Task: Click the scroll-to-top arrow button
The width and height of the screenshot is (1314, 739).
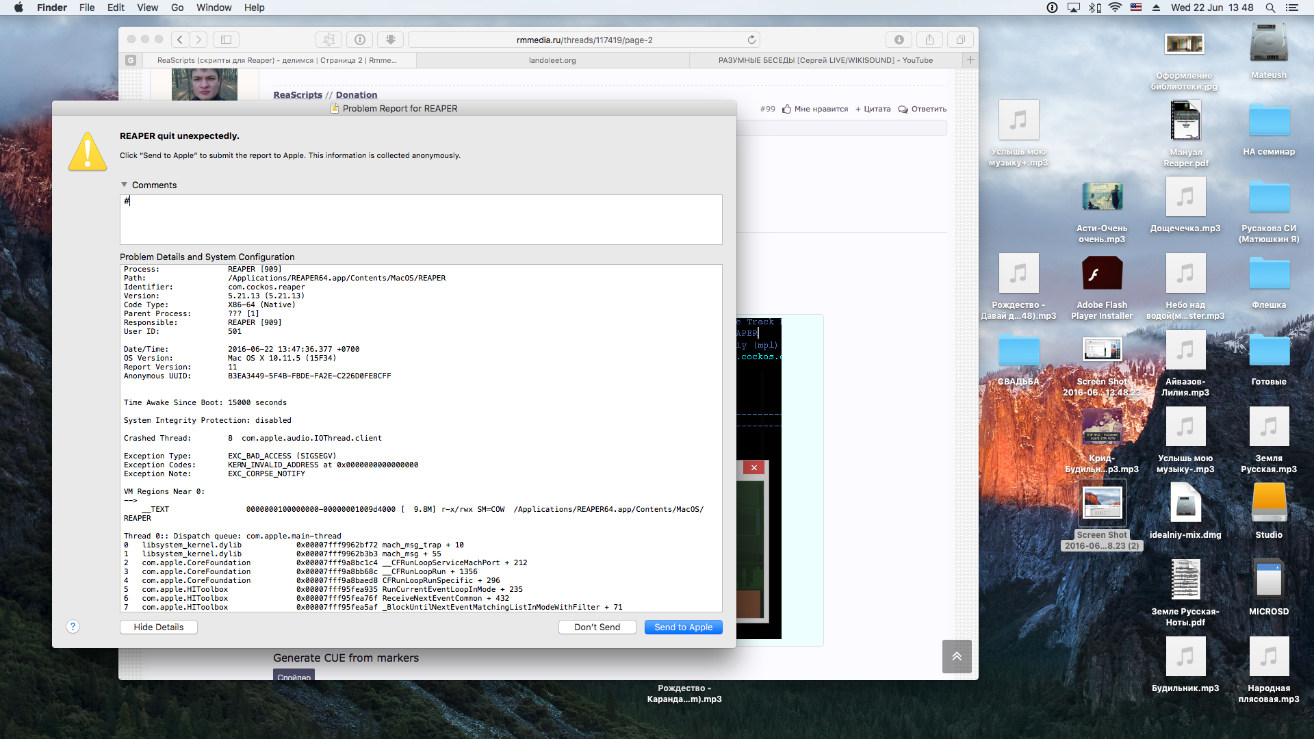Action: click(957, 656)
